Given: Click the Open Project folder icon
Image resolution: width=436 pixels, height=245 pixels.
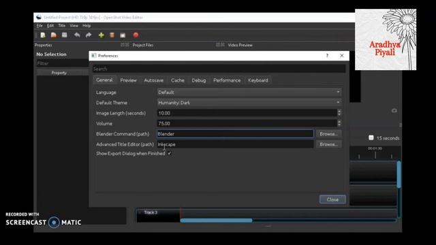Looking at the screenshot, I should pyautogui.click(x=54, y=35).
